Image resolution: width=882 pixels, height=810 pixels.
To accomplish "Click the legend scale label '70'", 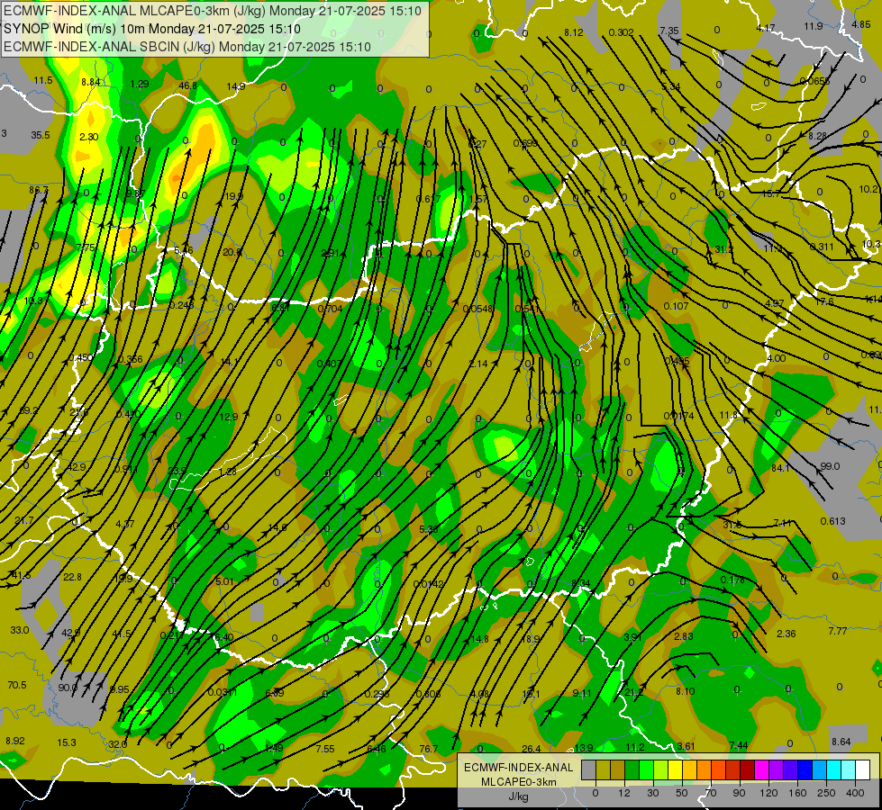I will click(x=711, y=793).
